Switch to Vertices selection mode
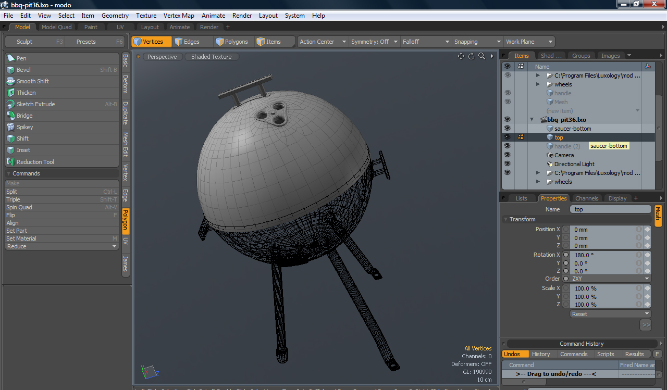The image size is (667, 390). tap(151, 42)
